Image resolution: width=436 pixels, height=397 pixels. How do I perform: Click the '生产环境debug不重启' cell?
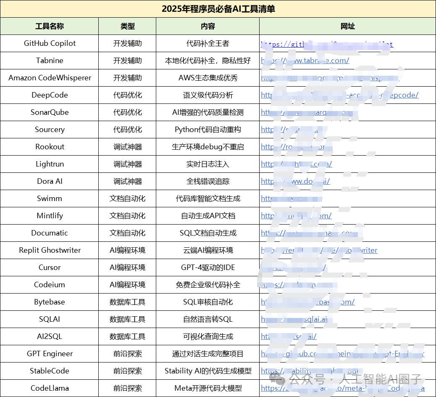[x=208, y=147]
